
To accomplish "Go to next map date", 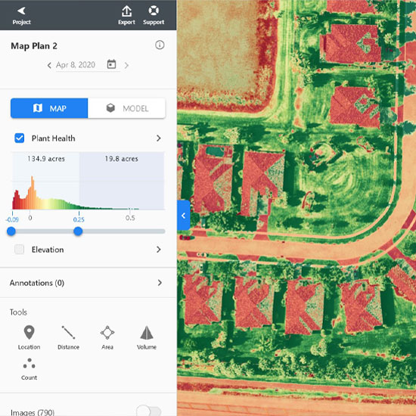I will point(126,65).
